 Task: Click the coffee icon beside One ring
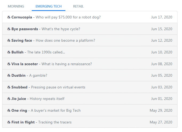click(9, 110)
